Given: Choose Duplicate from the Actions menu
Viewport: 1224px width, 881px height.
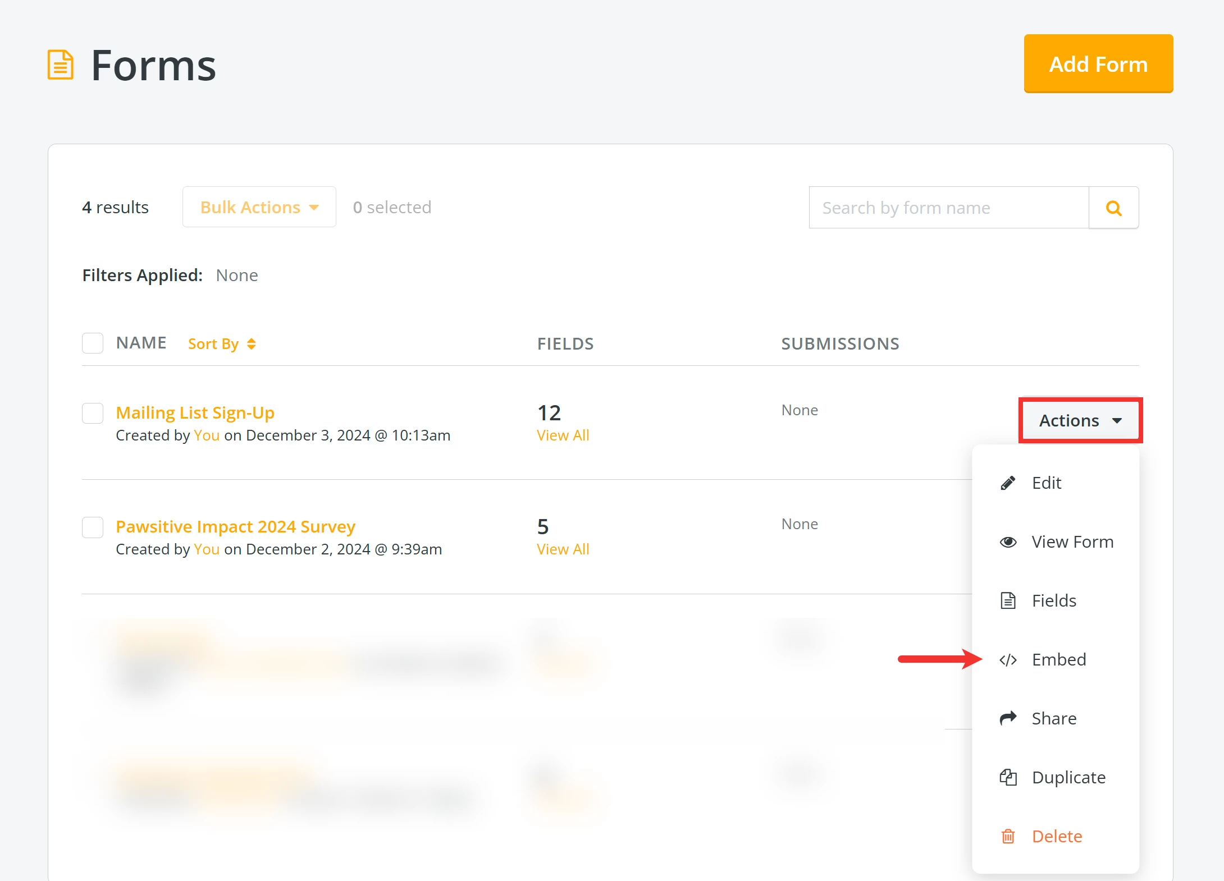Looking at the screenshot, I should [x=1068, y=778].
